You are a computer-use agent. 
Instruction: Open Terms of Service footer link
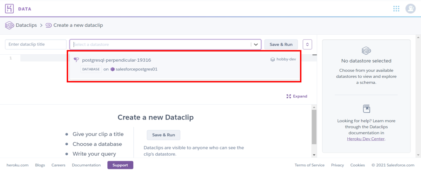tap(309, 165)
